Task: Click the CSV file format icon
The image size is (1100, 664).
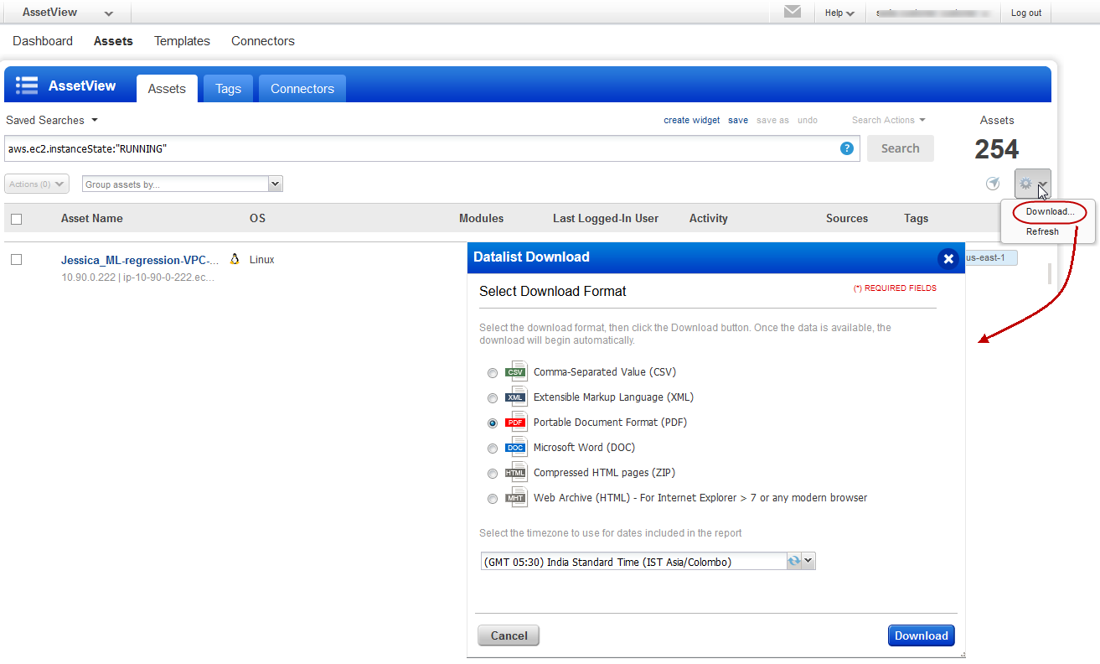Action: (516, 372)
